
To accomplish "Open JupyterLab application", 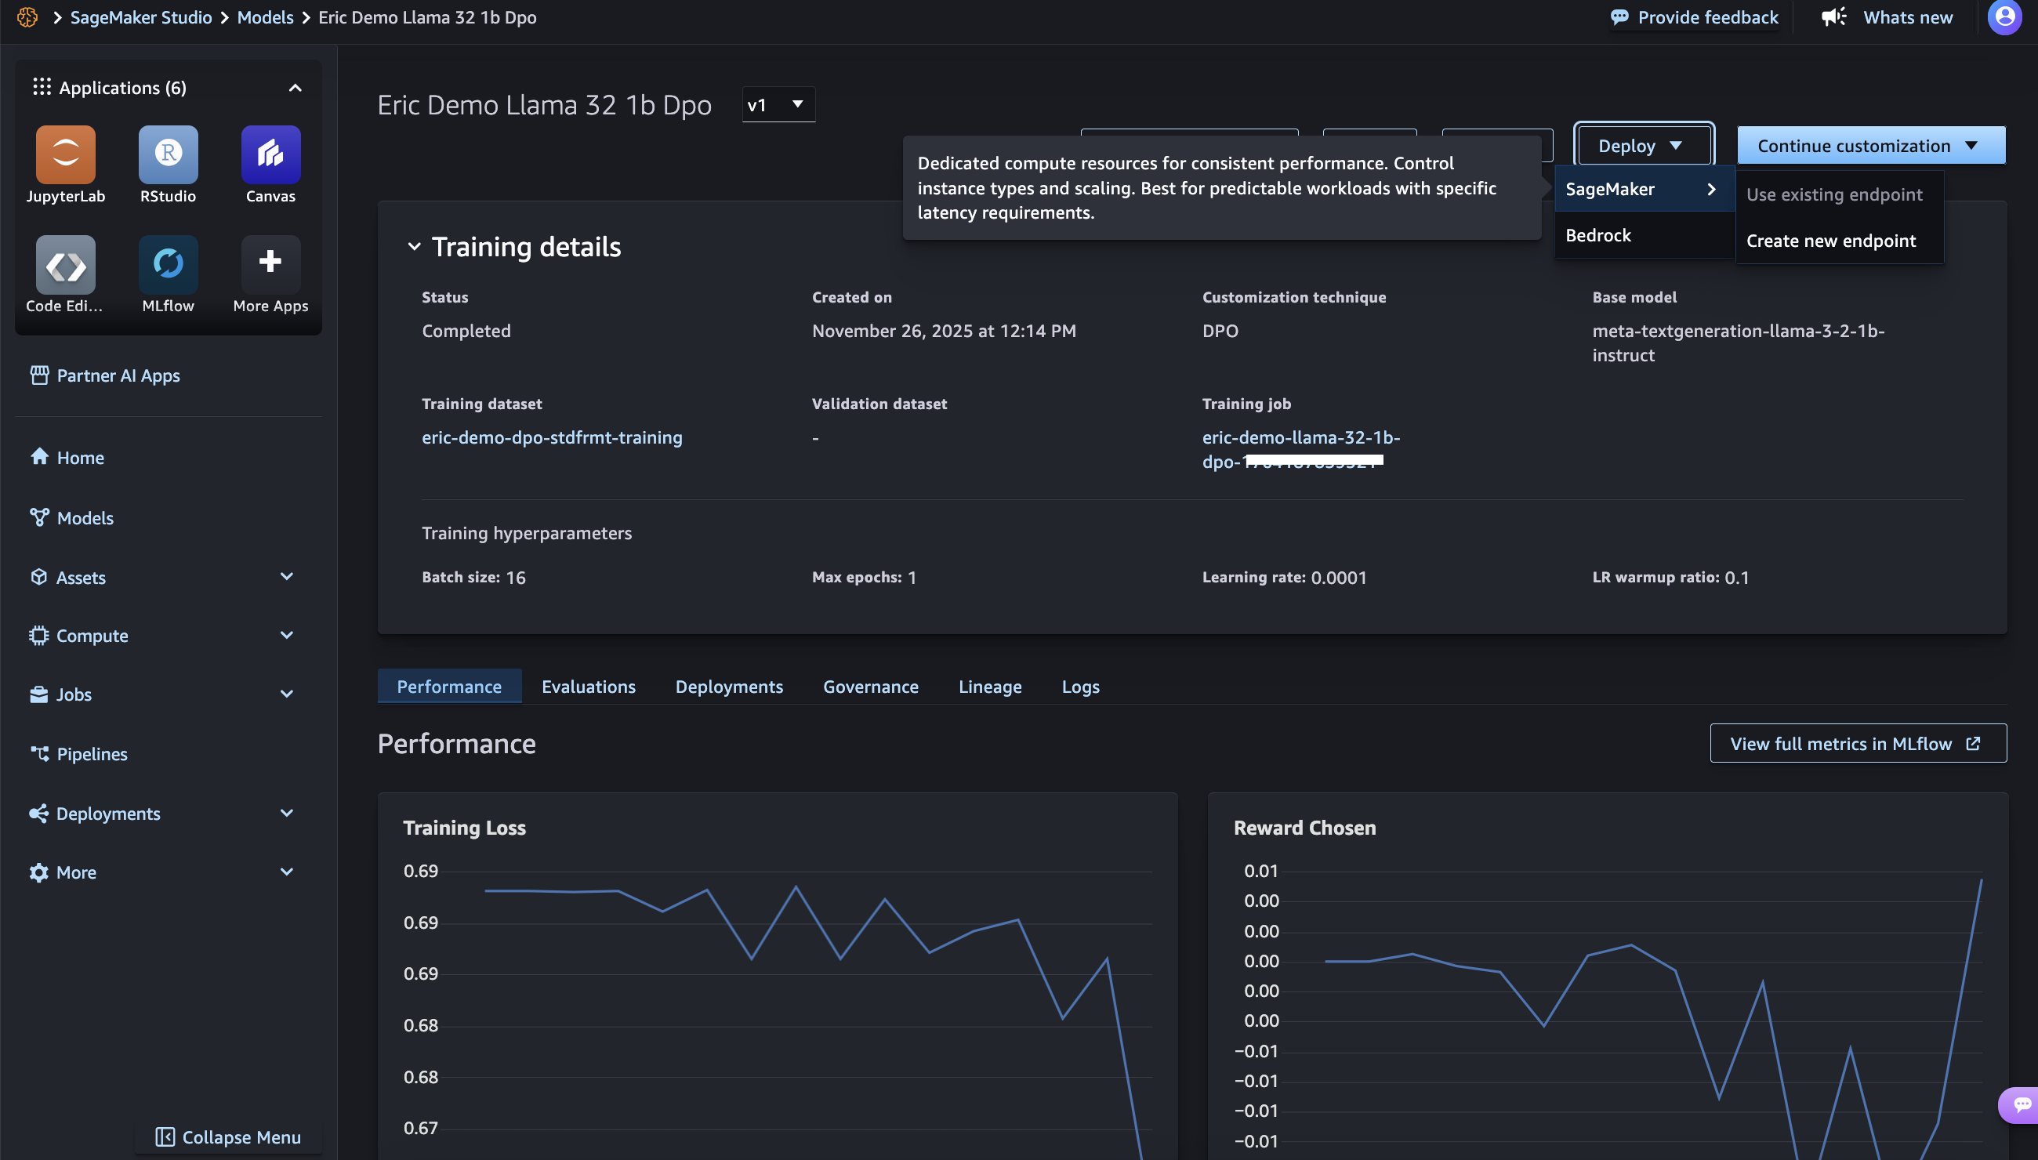I will click(65, 154).
